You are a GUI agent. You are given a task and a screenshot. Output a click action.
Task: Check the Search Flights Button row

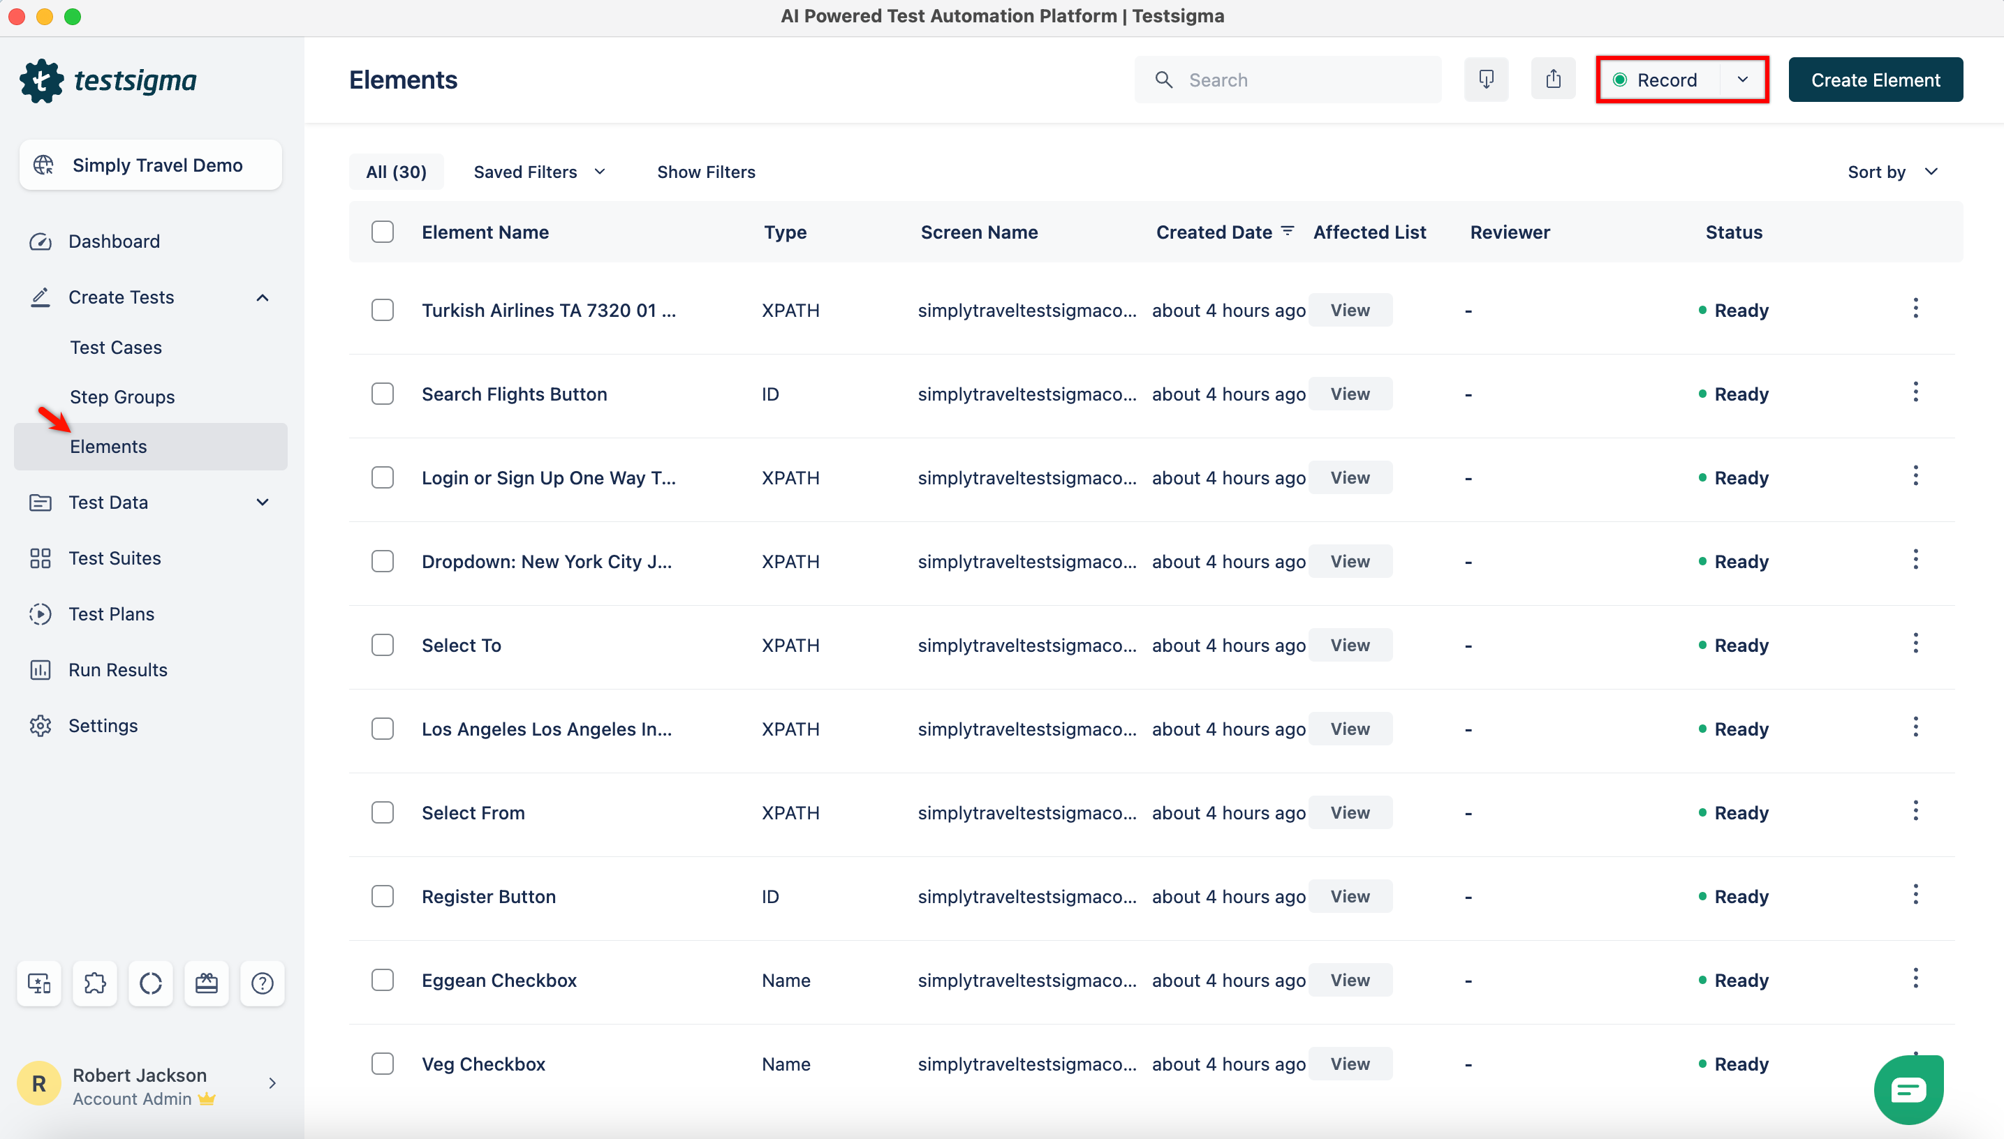(383, 394)
